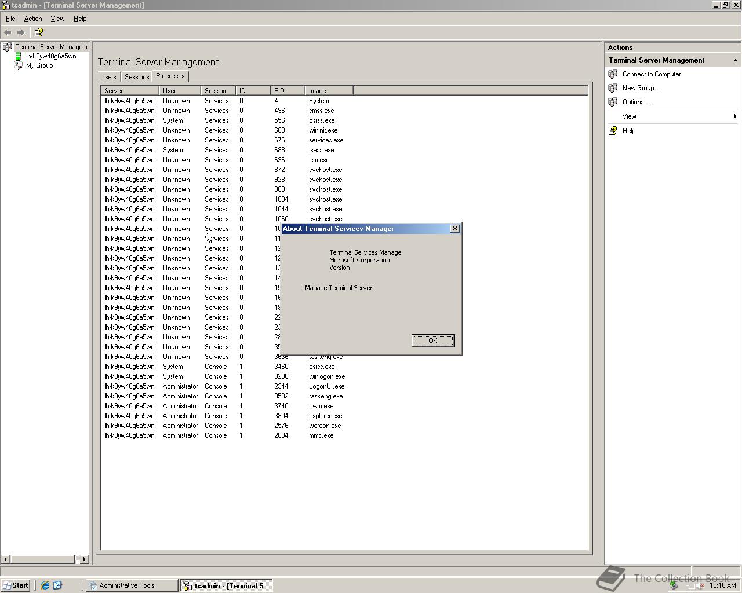
Task: Click the Help icon in Actions pane
Action: pos(613,131)
